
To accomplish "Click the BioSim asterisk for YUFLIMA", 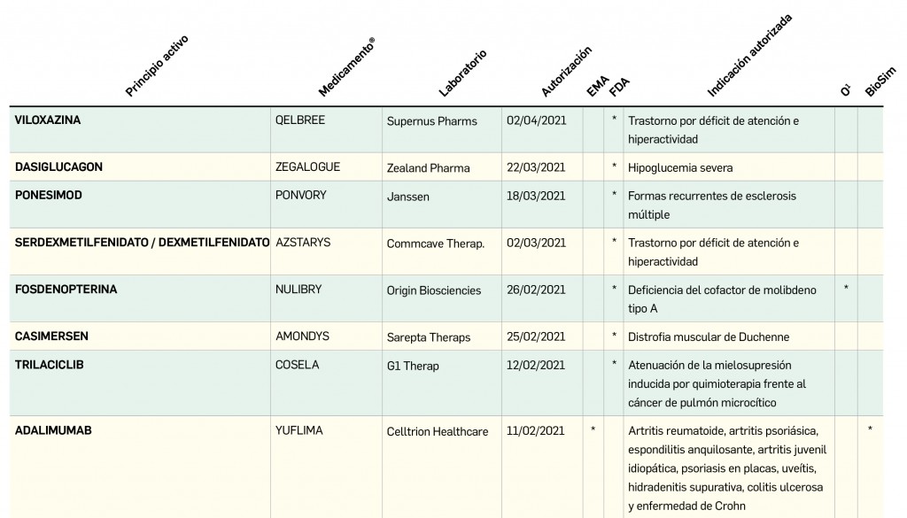I will click(x=870, y=430).
